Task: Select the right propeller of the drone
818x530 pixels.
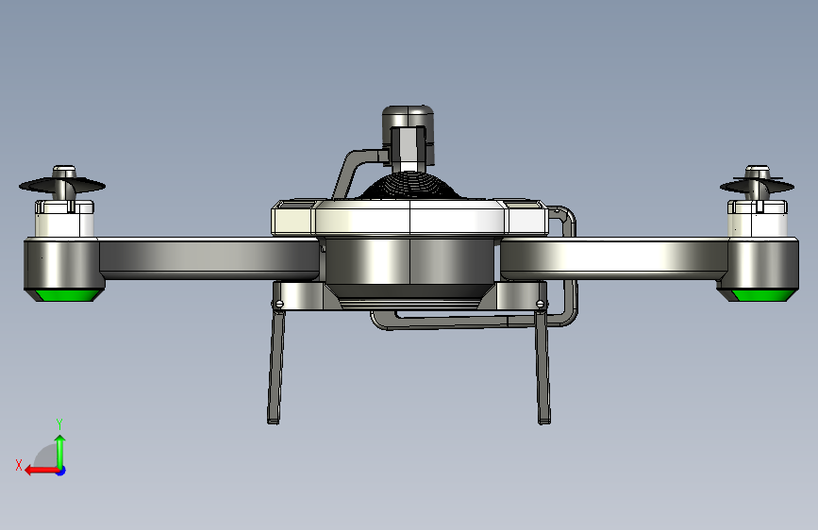Action: (757, 186)
